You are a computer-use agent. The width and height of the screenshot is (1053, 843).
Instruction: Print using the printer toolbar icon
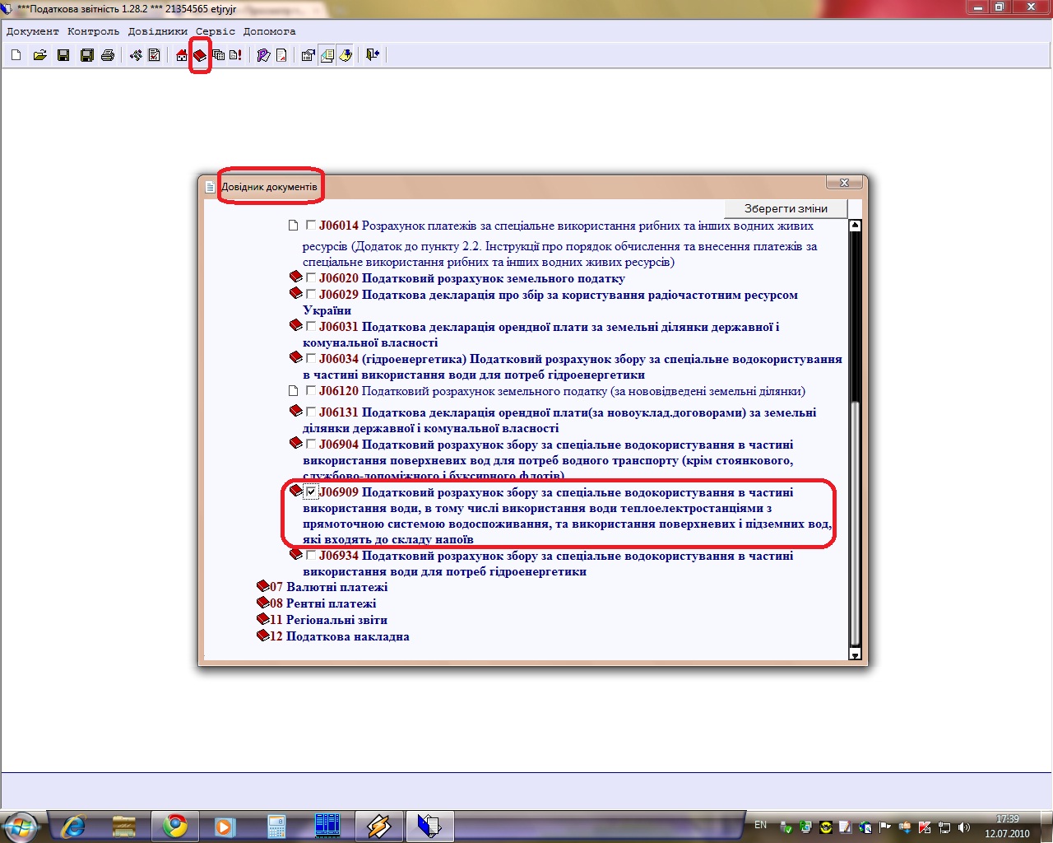108,55
